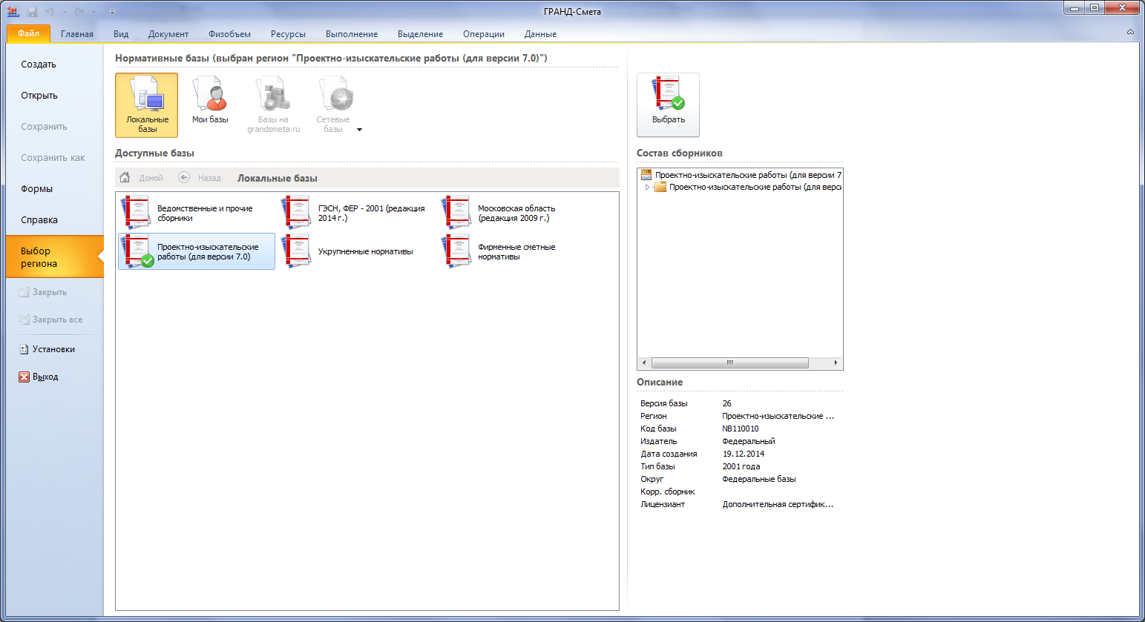Click the Локальные базы icon

click(x=146, y=105)
